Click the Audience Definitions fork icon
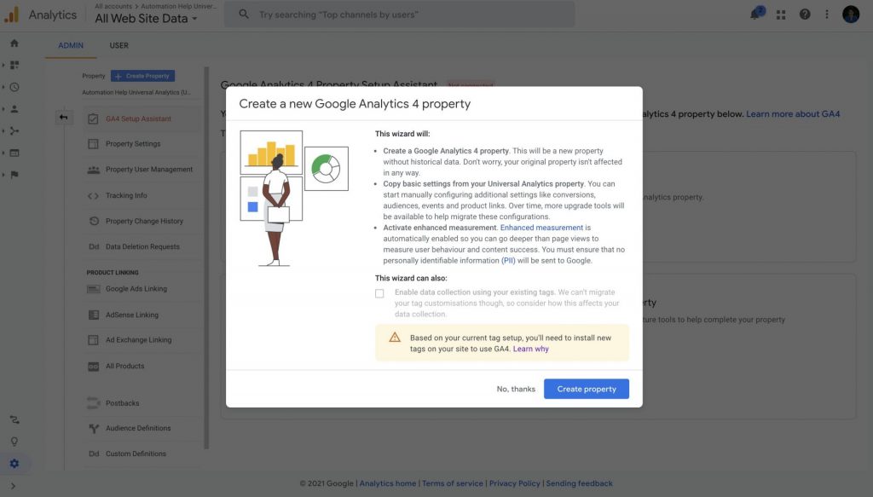Image resolution: width=873 pixels, height=497 pixels. 94,428
